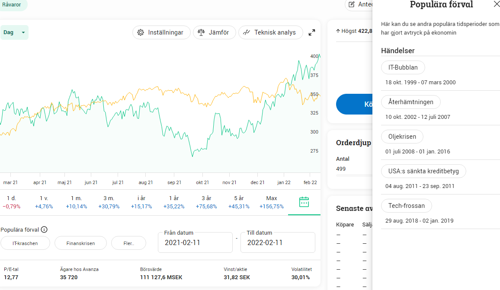Select the Max time period

[x=271, y=202]
